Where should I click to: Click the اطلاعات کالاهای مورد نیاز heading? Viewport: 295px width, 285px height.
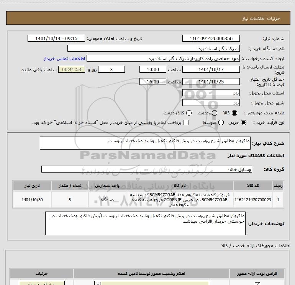pos(256,156)
